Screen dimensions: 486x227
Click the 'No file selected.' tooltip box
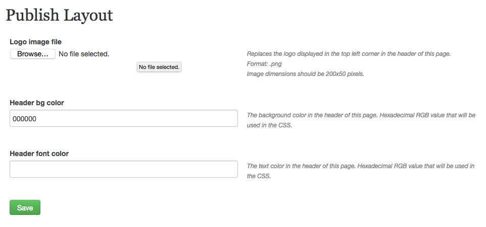(x=159, y=67)
